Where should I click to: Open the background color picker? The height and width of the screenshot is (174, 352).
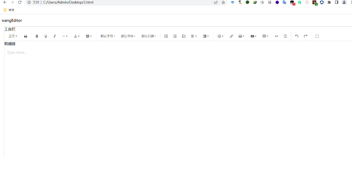click(x=89, y=36)
